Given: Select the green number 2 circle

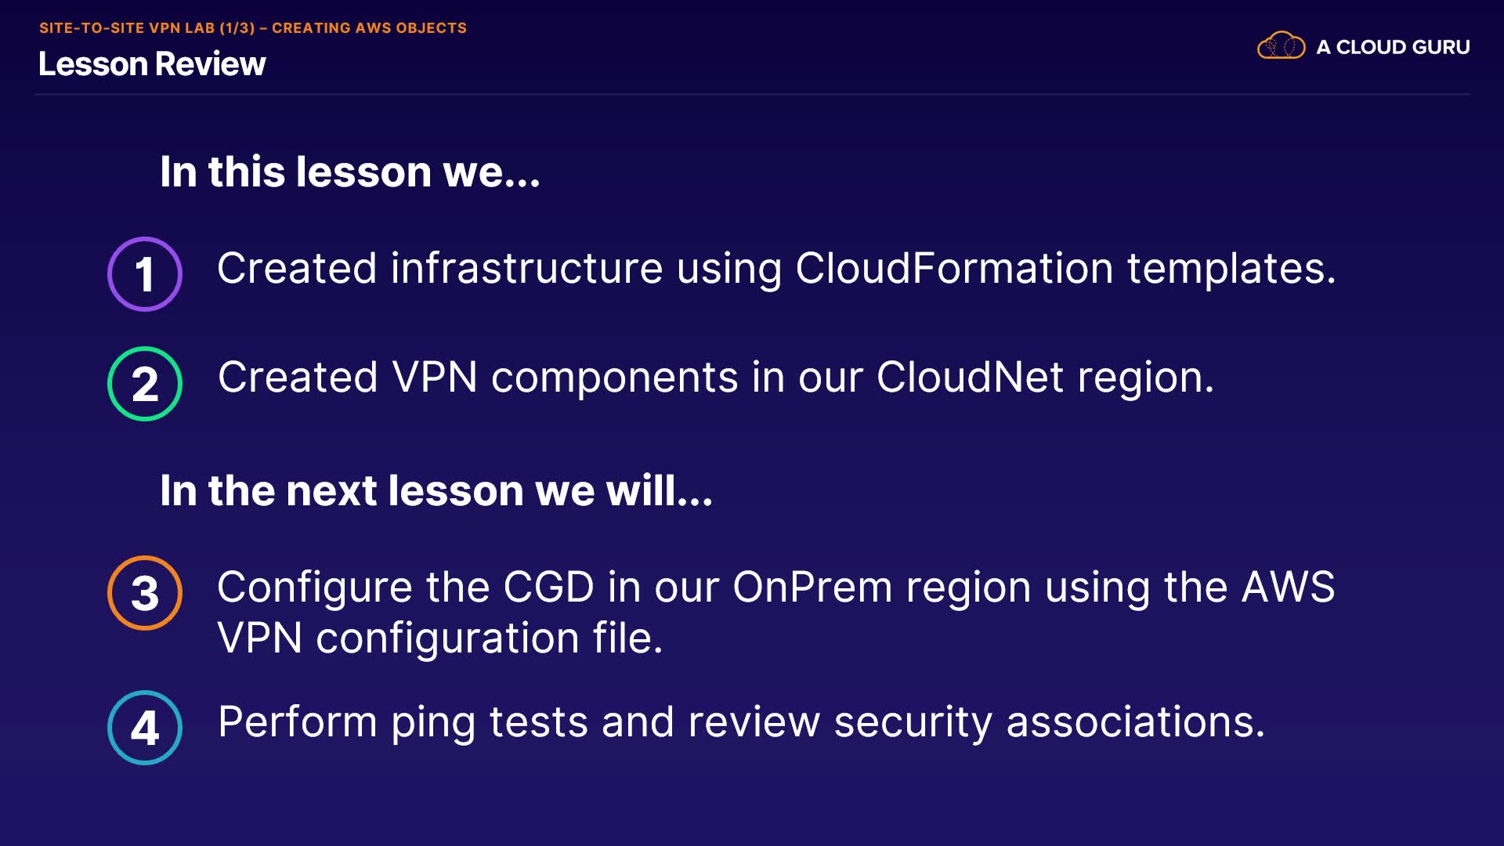Looking at the screenshot, I should 145,384.
